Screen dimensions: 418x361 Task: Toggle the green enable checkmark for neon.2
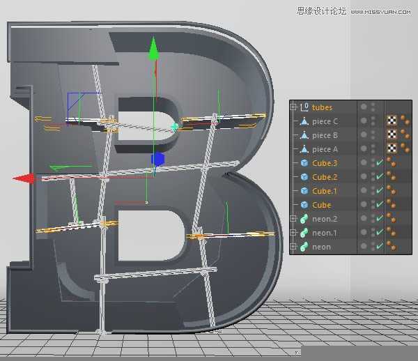[x=380, y=218]
